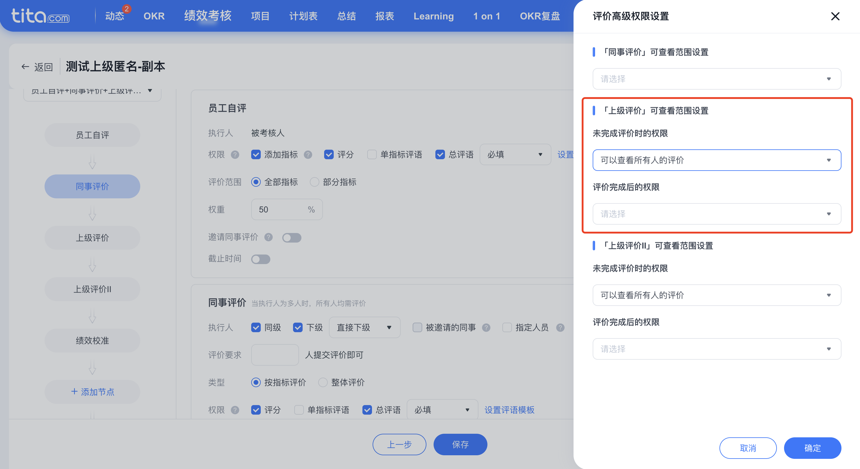Screen dimensions: 860x469
Task: Open 绩效考核 nav tab
Action: click(x=208, y=16)
